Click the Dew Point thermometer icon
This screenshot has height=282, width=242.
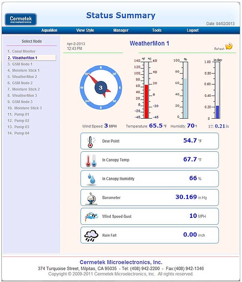91,142
